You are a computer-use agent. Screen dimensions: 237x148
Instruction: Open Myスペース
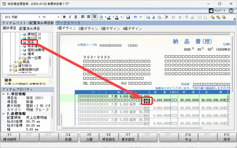click(217, 11)
